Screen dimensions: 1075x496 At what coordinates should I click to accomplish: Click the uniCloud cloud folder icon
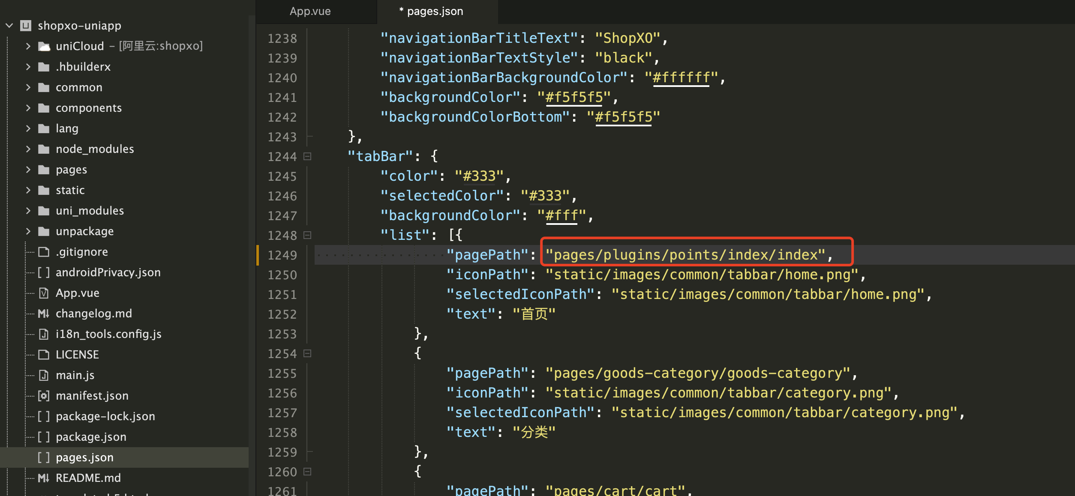point(44,46)
